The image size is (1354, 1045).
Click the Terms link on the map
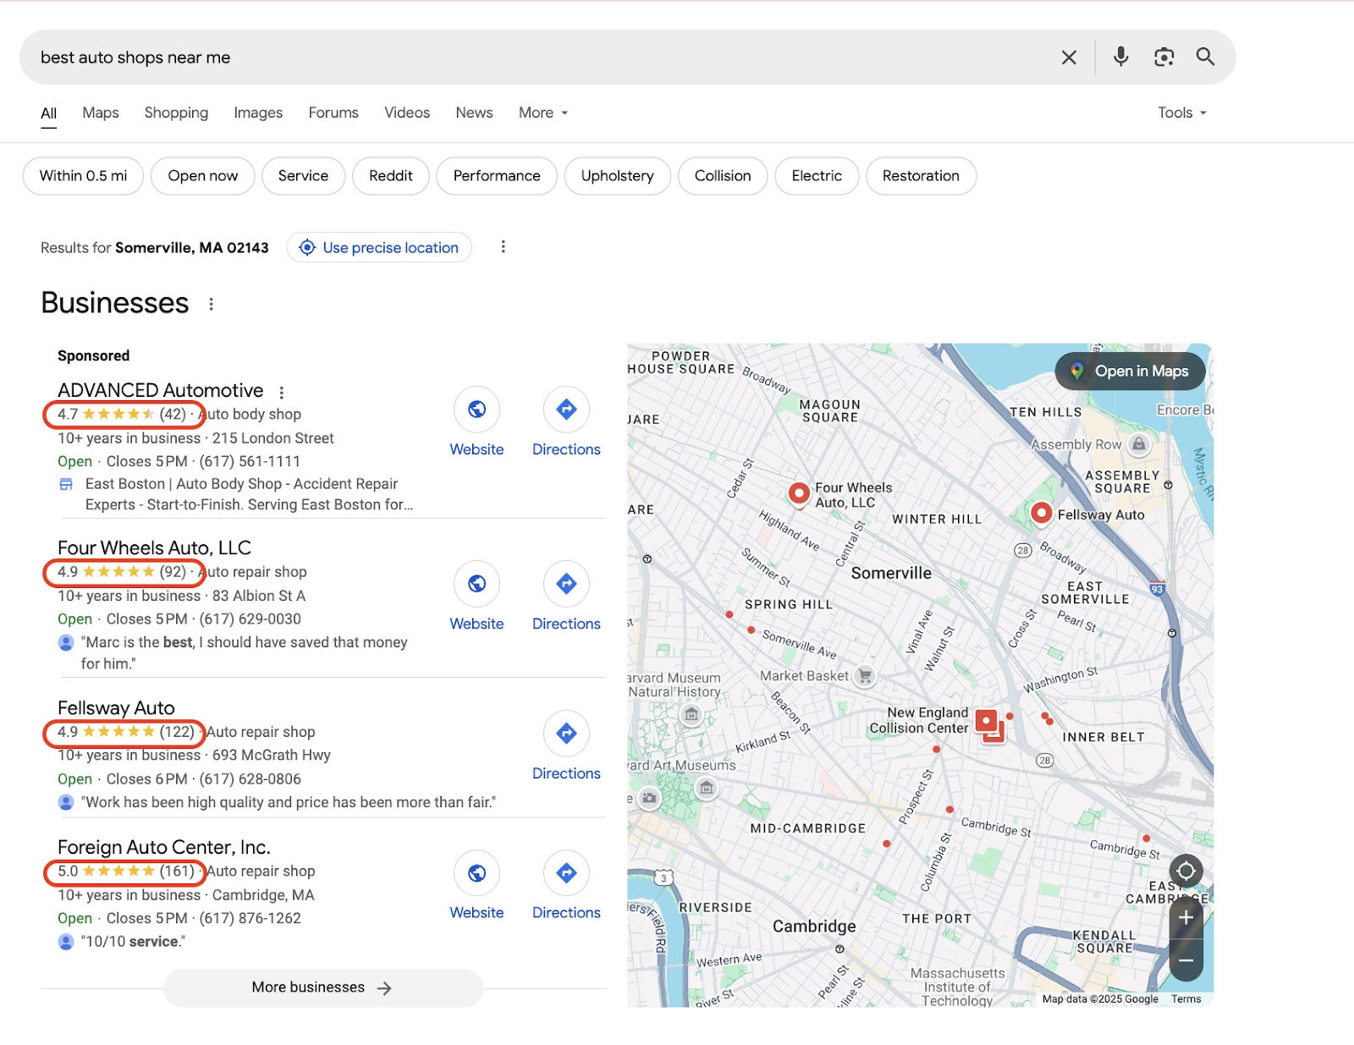1186,999
